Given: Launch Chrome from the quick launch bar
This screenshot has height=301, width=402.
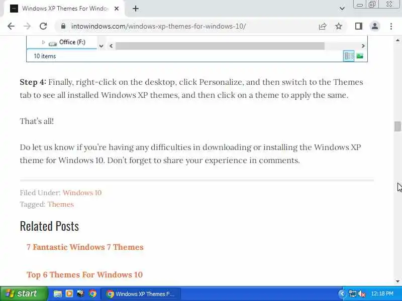Looking at the screenshot, I should point(92,293).
